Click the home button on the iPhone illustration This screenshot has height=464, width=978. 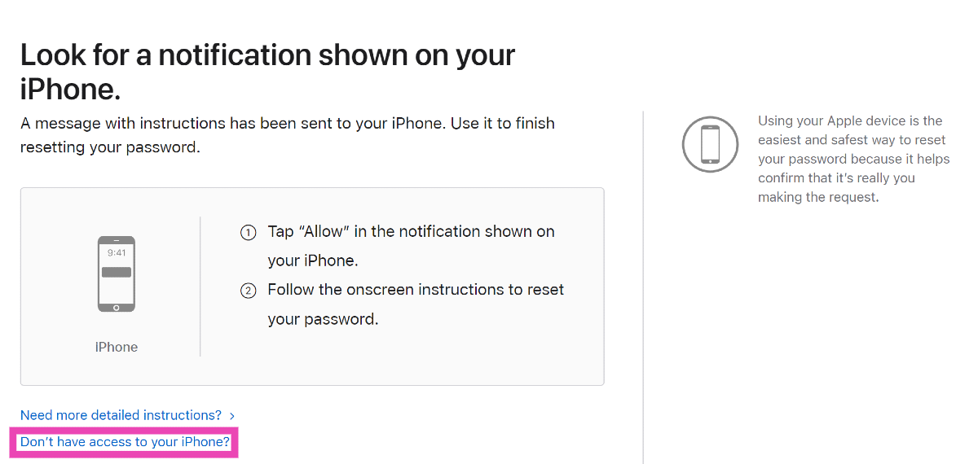[117, 308]
